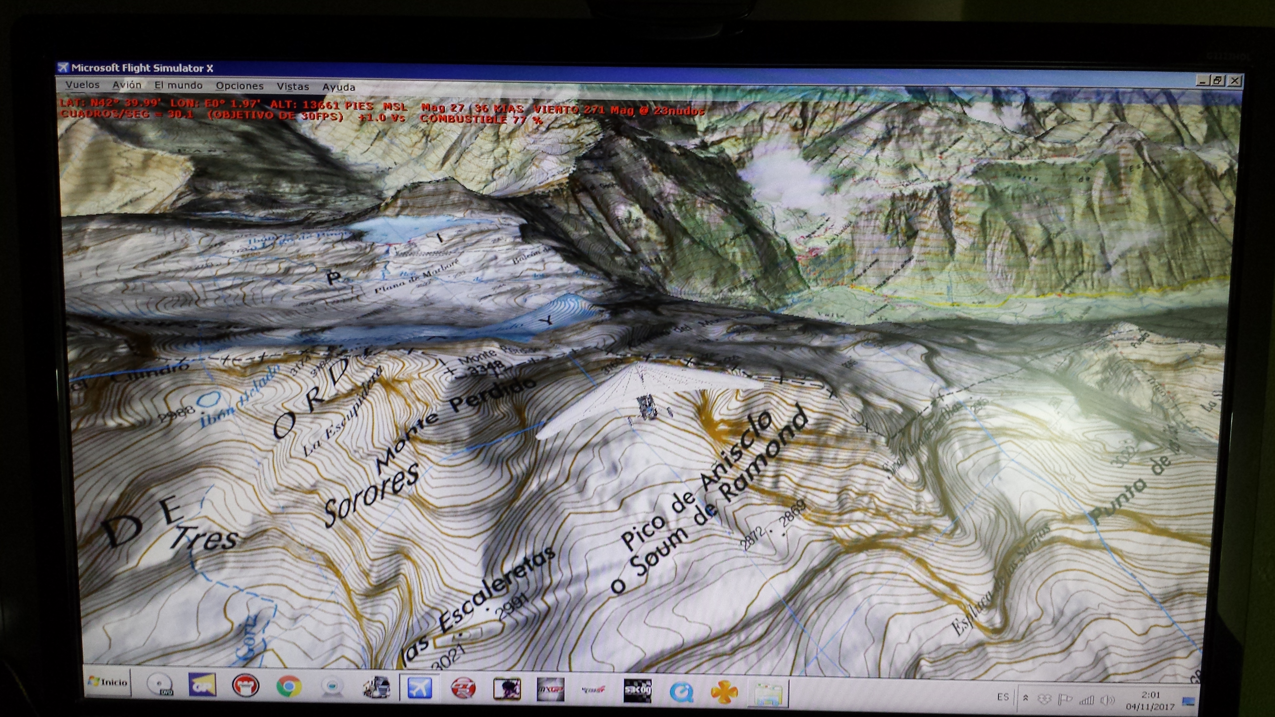
Task: Open the El mundo menu
Action: (x=178, y=86)
